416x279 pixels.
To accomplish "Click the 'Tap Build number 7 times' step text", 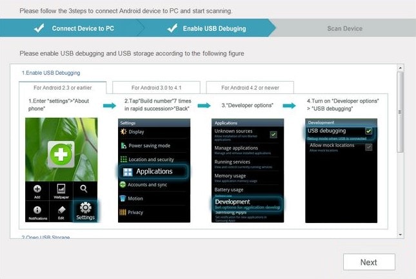I will (157, 104).
